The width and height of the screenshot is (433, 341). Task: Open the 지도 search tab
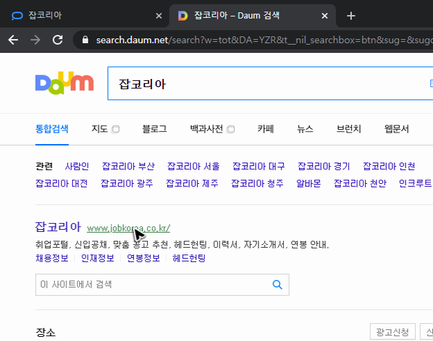[100, 129]
